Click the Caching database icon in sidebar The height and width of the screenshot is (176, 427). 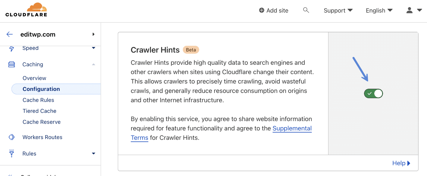(11, 64)
